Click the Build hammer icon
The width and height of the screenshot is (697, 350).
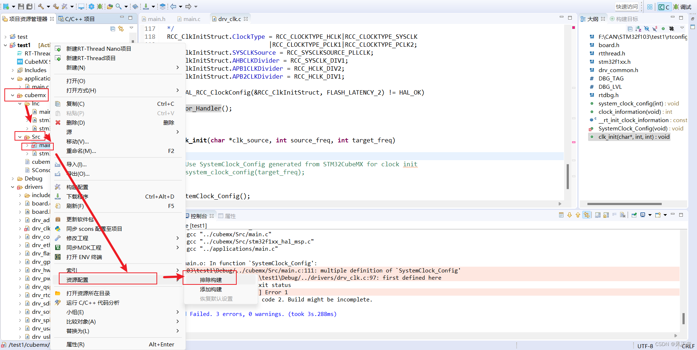point(41,7)
